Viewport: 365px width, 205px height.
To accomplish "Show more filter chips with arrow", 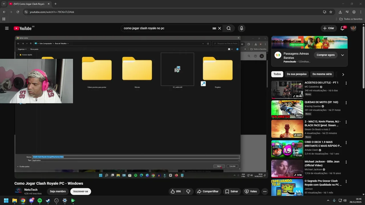I will click(x=343, y=74).
